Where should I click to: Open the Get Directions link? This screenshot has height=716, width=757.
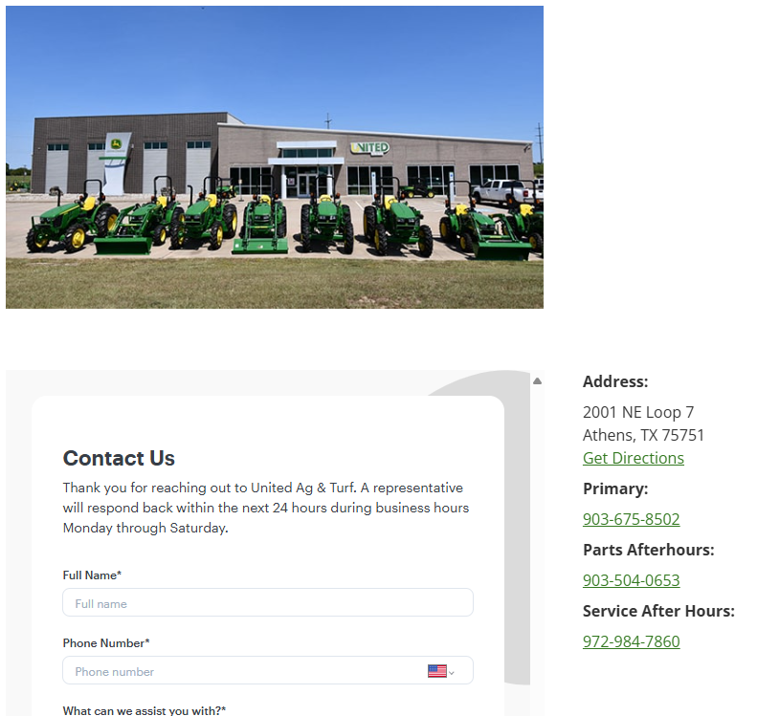coord(633,458)
